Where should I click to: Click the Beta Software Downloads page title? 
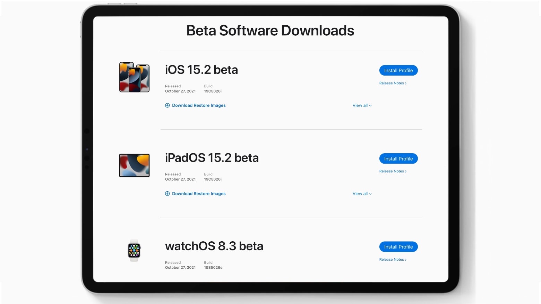(x=270, y=31)
